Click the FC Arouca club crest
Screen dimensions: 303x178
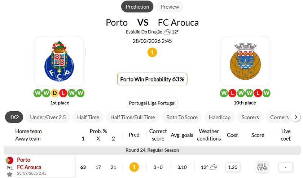coord(245,61)
